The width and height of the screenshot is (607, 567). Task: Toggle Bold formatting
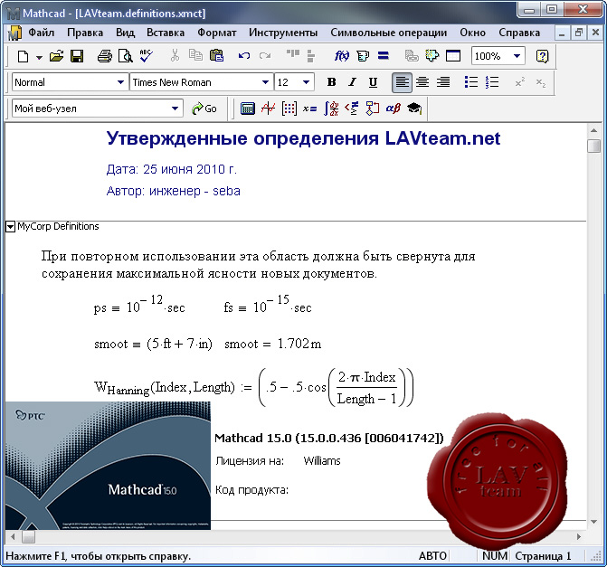click(x=331, y=82)
